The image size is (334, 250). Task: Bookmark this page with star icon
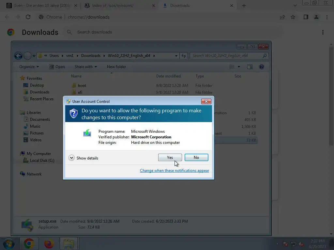click(293, 17)
